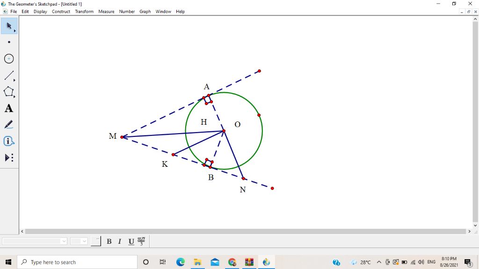Click the 28°C weather widget
479x269 pixels.
361,262
